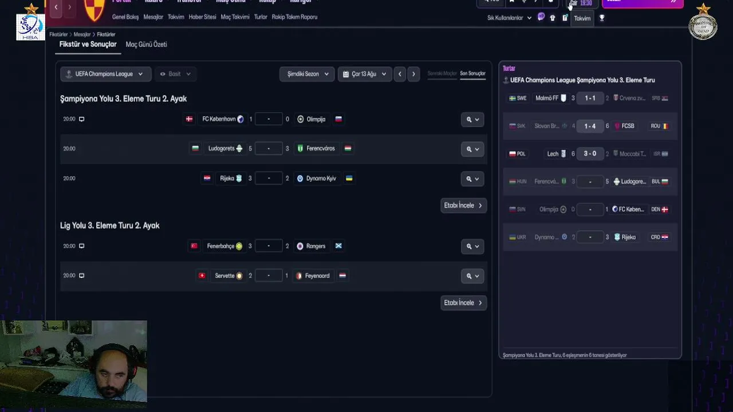Viewport: 733px width, 412px height.
Task: Open magnifier dropdown for Ludogorets match
Action: pyautogui.click(x=472, y=149)
